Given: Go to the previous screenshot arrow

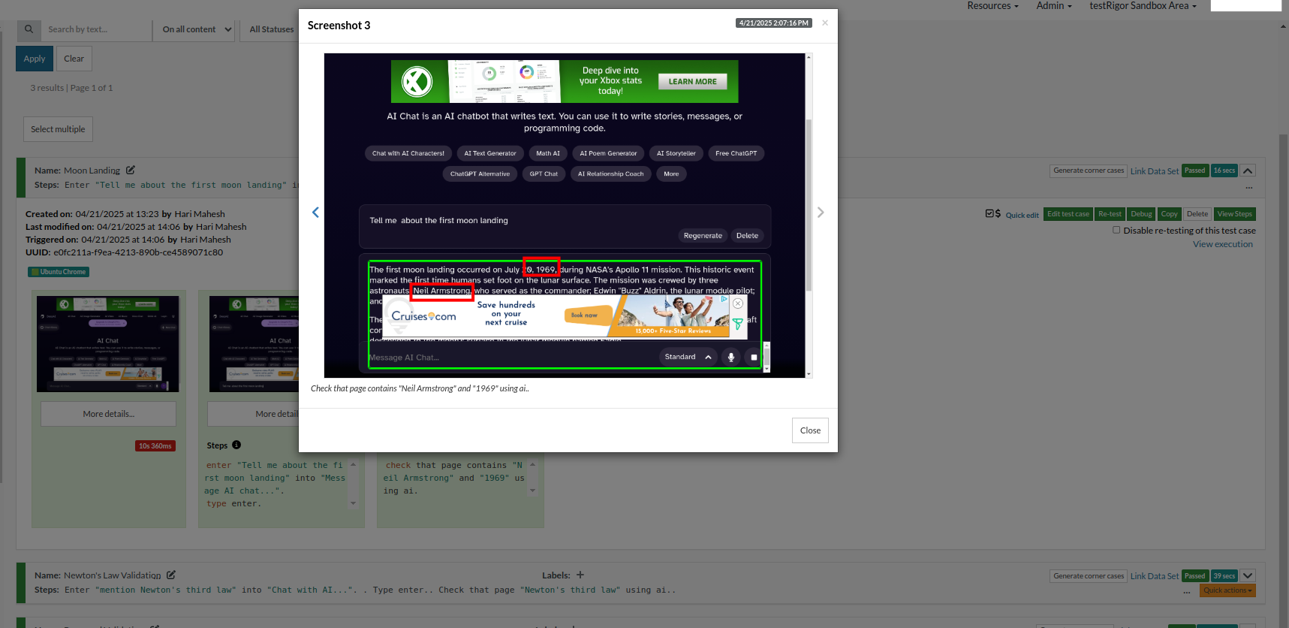Looking at the screenshot, I should point(315,213).
